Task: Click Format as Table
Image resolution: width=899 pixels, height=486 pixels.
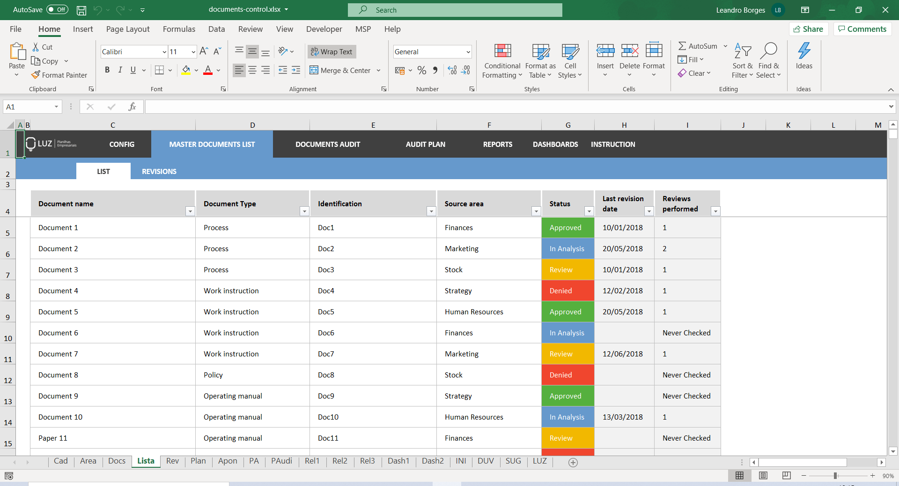Action: click(x=540, y=61)
